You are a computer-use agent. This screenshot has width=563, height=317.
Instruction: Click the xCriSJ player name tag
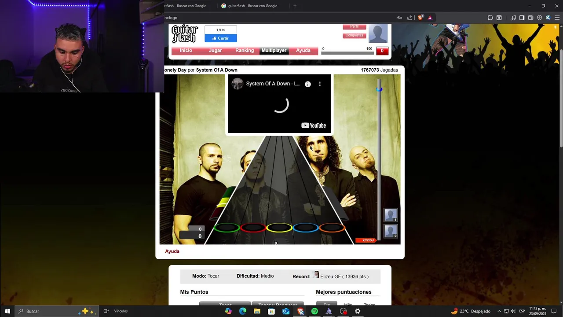point(366,240)
